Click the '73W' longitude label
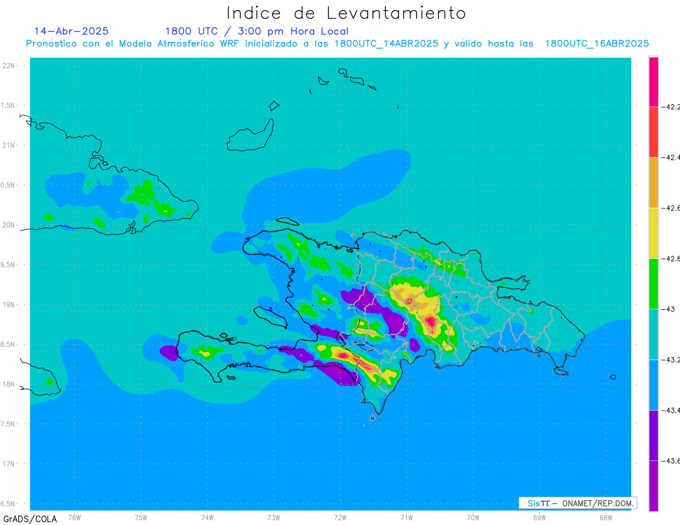This screenshot has width=680, height=525. 274,518
